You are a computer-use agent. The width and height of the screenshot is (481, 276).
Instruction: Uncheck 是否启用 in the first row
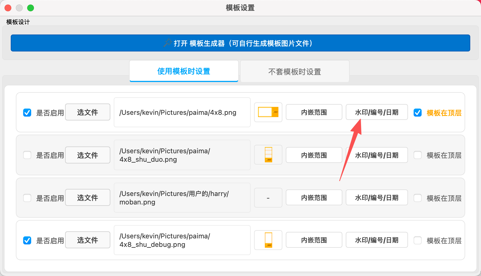[27, 112]
